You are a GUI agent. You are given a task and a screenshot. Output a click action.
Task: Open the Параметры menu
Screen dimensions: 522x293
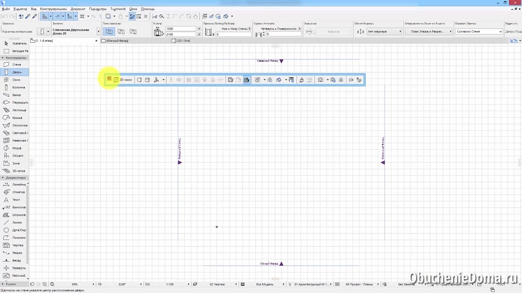[x=97, y=9]
